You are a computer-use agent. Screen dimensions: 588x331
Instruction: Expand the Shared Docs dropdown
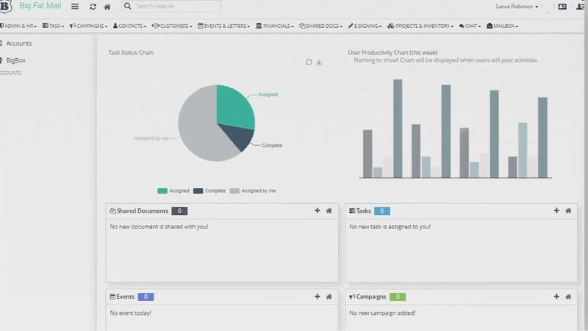[x=321, y=26]
